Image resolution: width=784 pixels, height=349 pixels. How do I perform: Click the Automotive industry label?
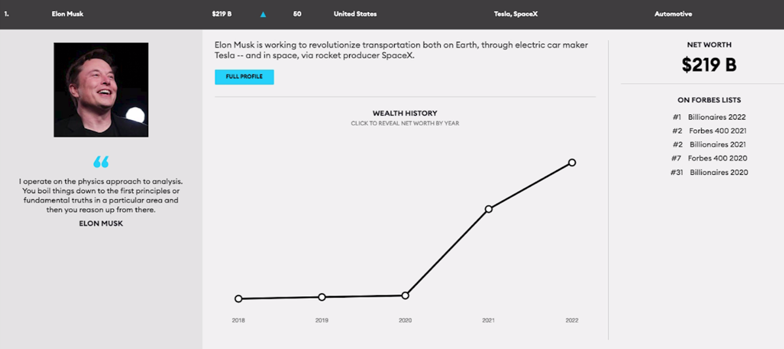673,14
